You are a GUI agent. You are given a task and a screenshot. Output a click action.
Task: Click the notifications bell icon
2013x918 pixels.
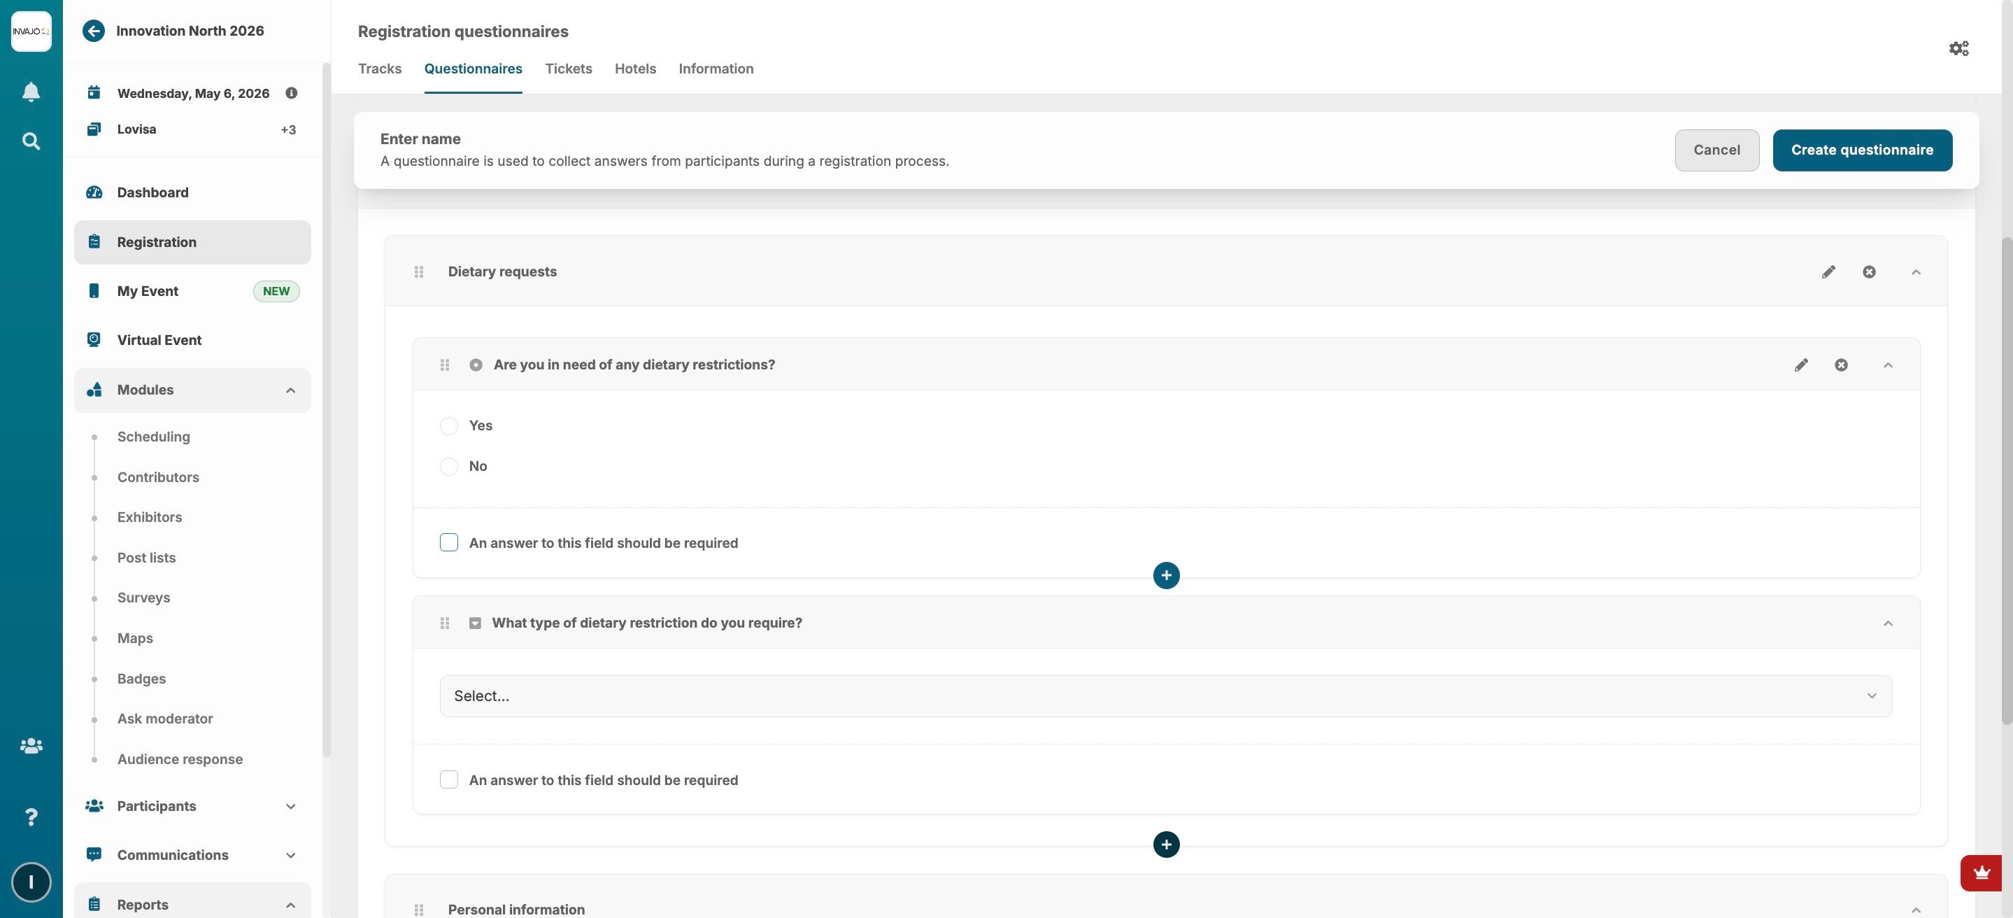click(31, 92)
